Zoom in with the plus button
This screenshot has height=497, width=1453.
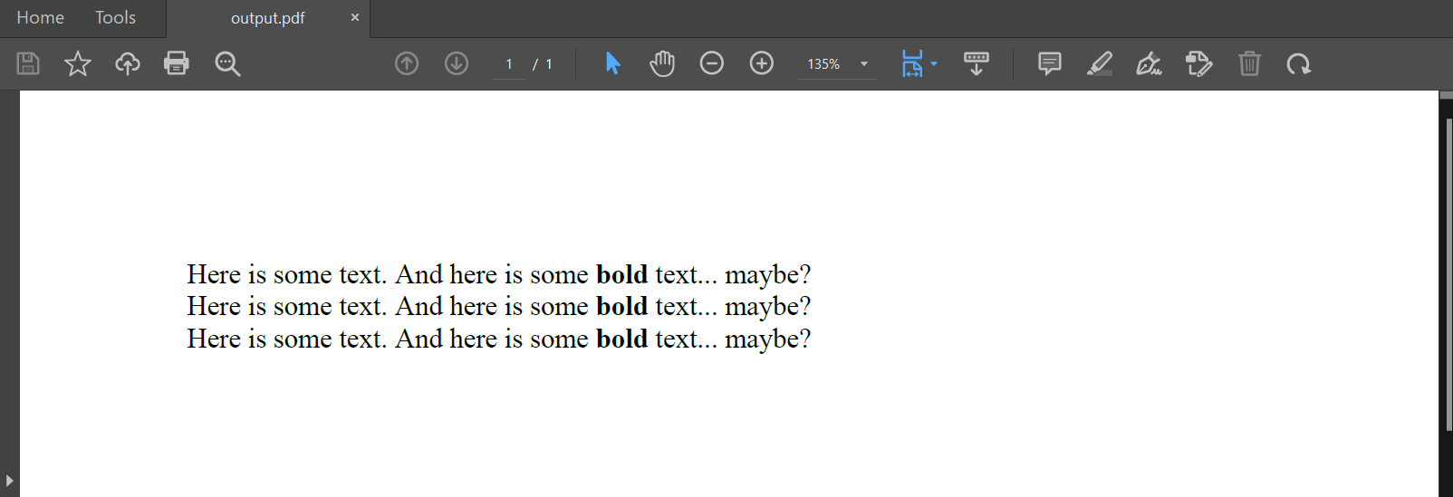coord(762,63)
